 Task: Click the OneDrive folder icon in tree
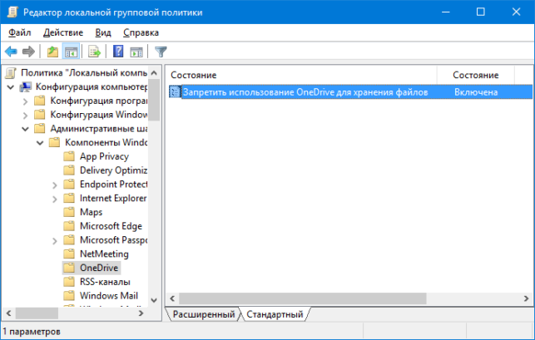pyautogui.click(x=69, y=268)
